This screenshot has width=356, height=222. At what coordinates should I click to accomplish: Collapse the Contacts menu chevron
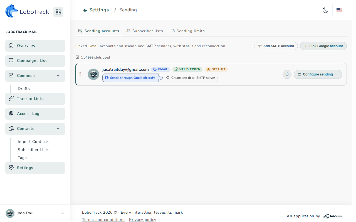pyautogui.click(x=58, y=128)
